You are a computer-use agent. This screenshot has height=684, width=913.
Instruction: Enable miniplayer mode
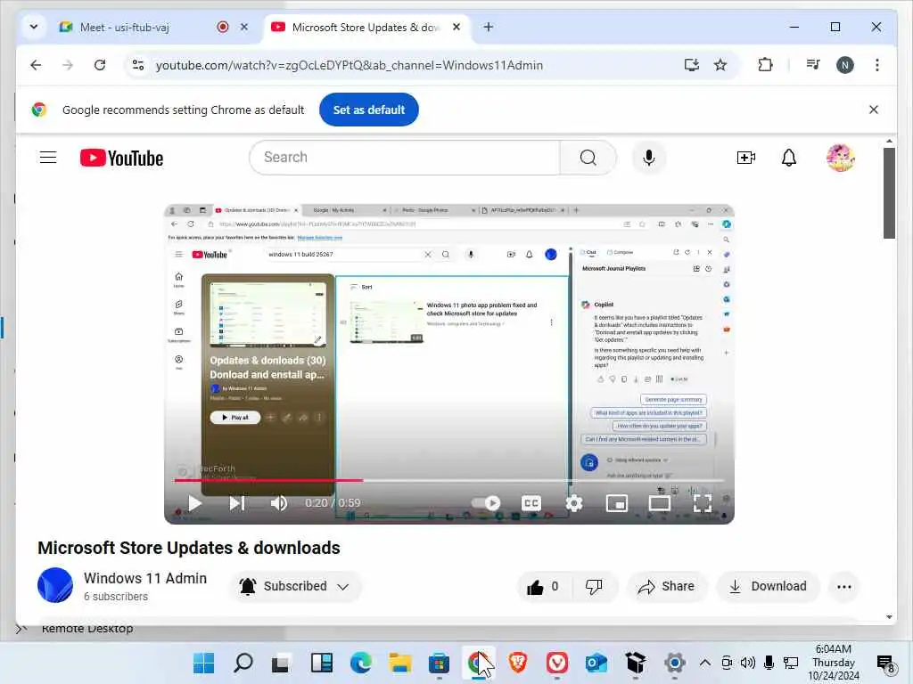click(x=617, y=503)
